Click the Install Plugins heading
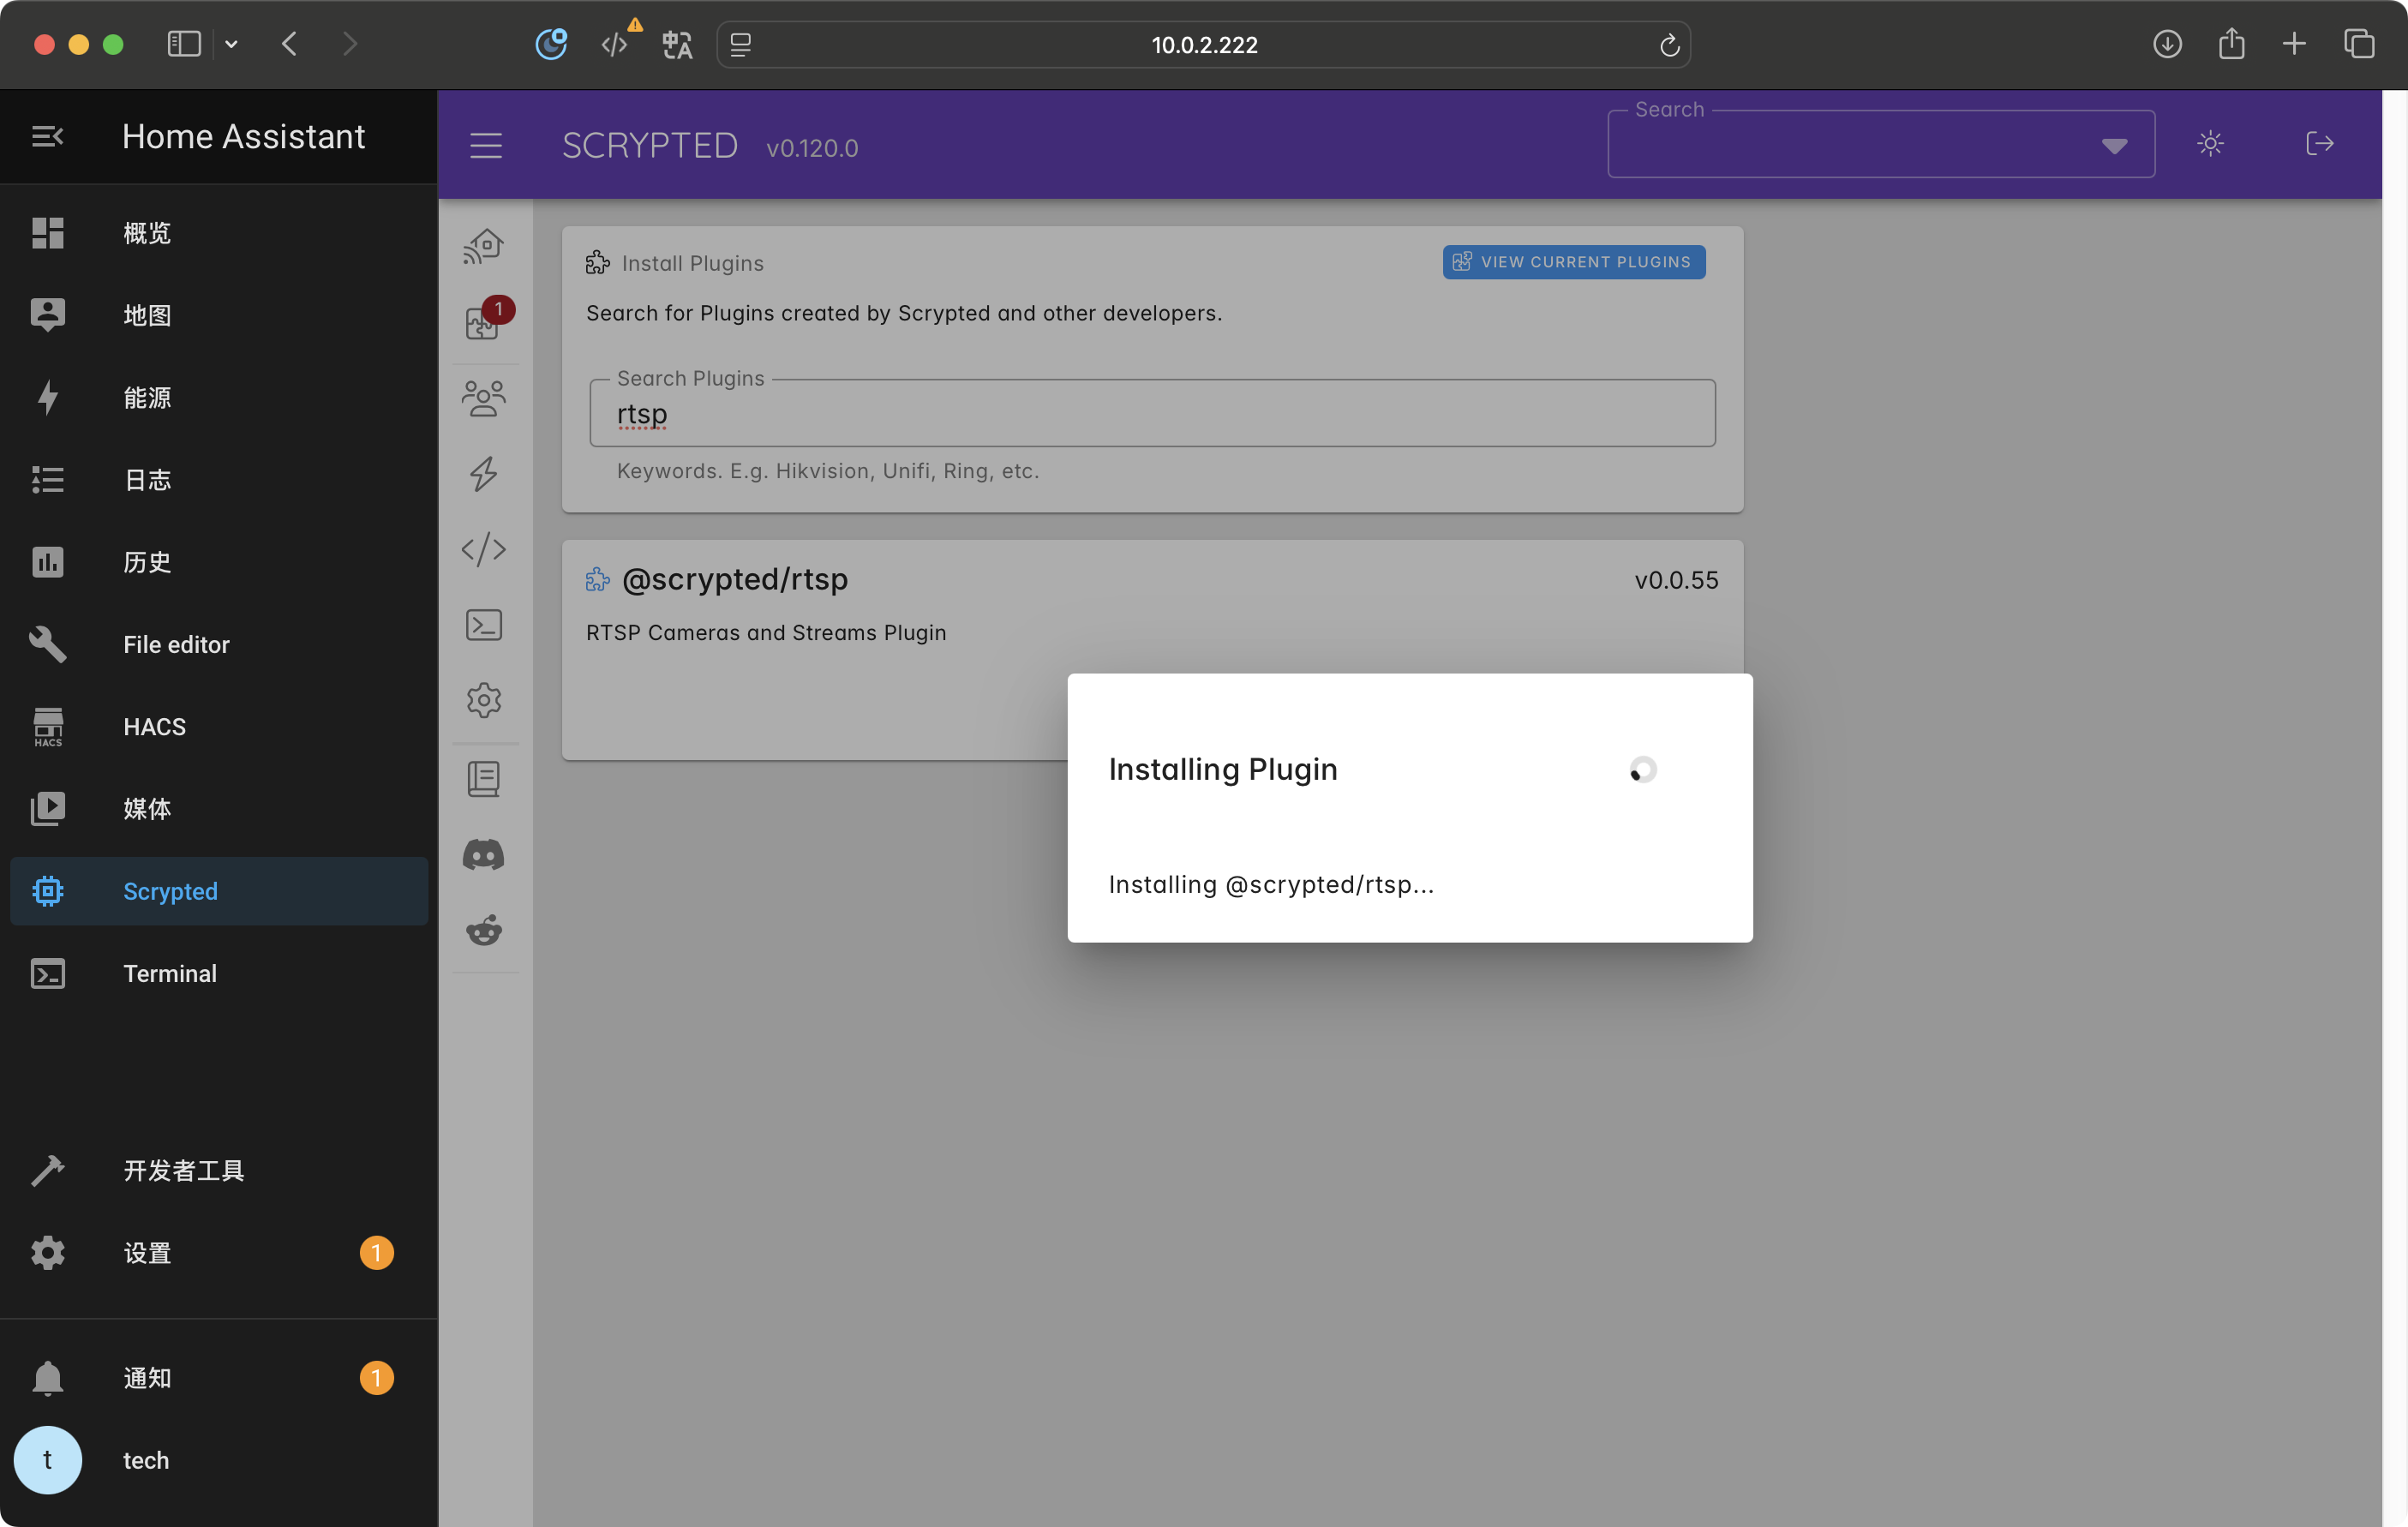2408x1527 pixels. [x=692, y=263]
